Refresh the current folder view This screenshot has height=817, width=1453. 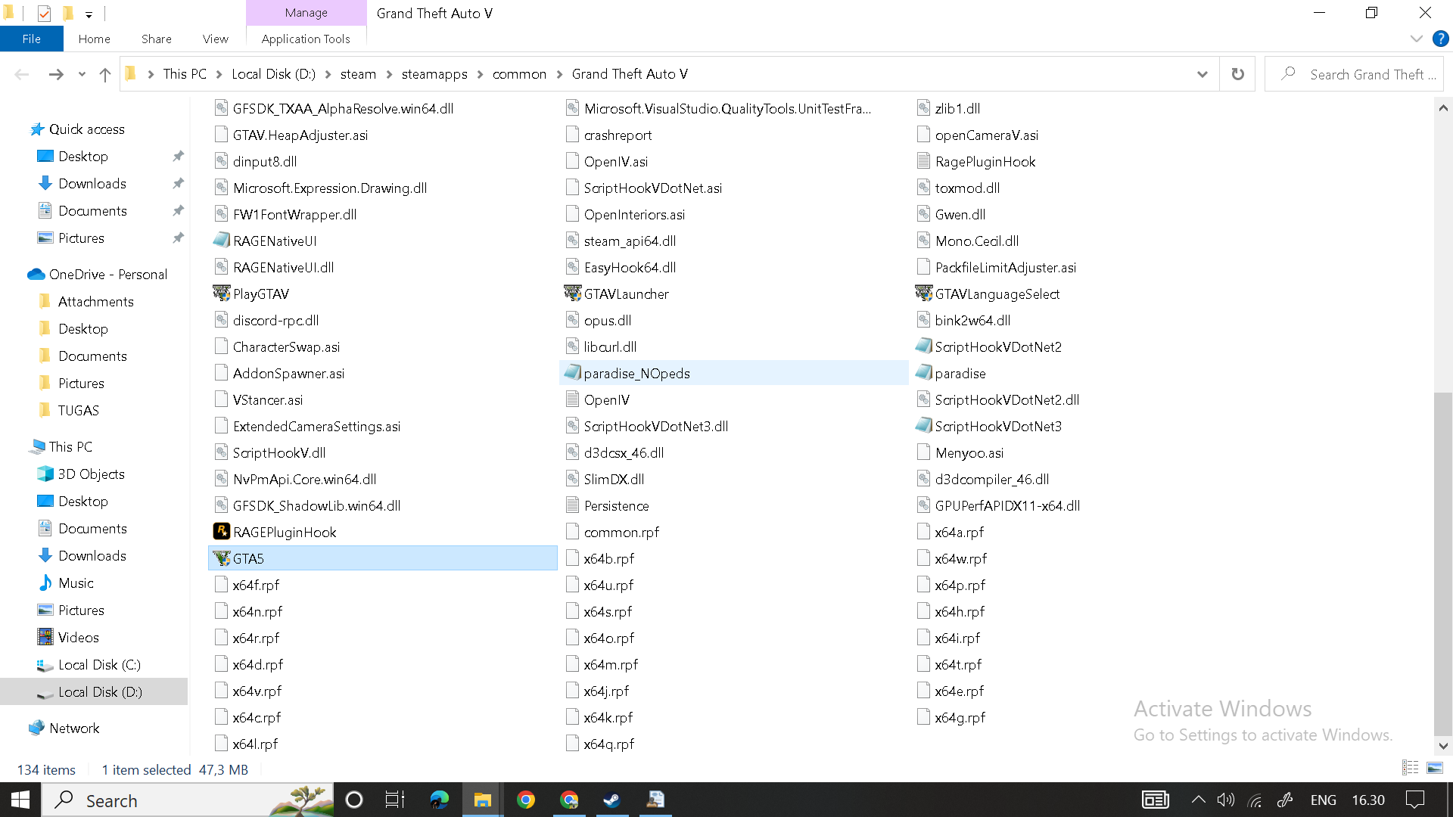tap(1237, 74)
